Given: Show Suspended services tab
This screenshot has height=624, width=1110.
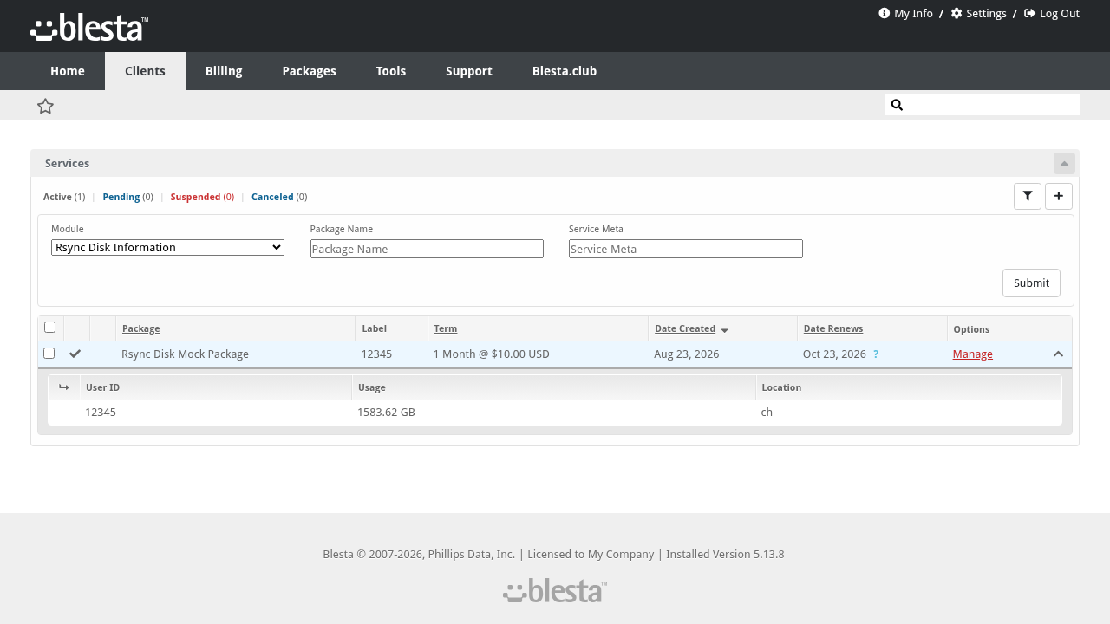Looking at the screenshot, I should (x=202, y=197).
